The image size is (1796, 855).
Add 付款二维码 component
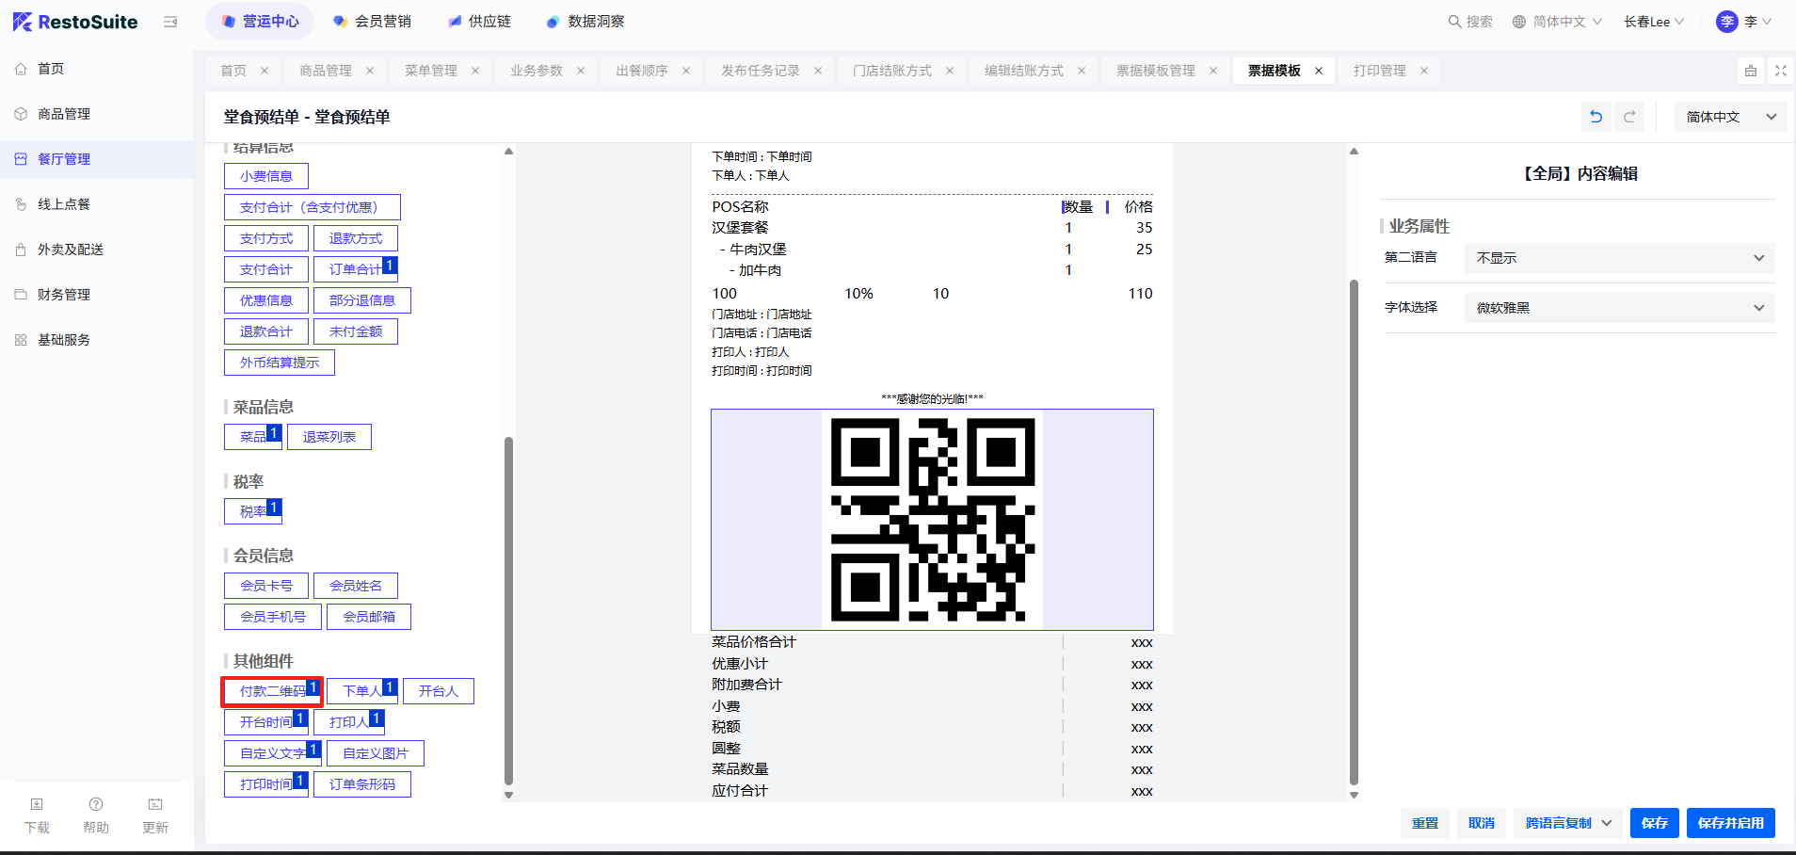coord(273,691)
